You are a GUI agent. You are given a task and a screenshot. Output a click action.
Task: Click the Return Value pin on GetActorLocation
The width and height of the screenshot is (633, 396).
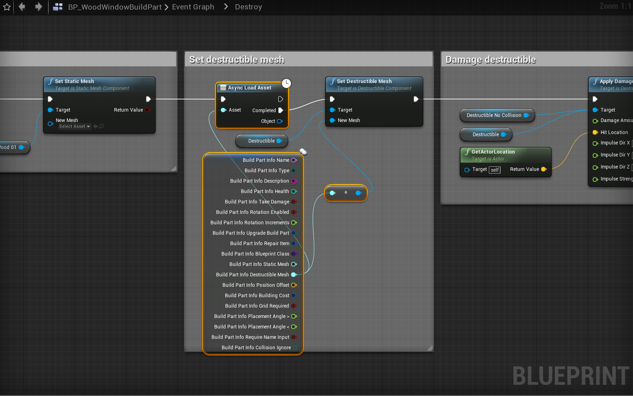point(544,169)
